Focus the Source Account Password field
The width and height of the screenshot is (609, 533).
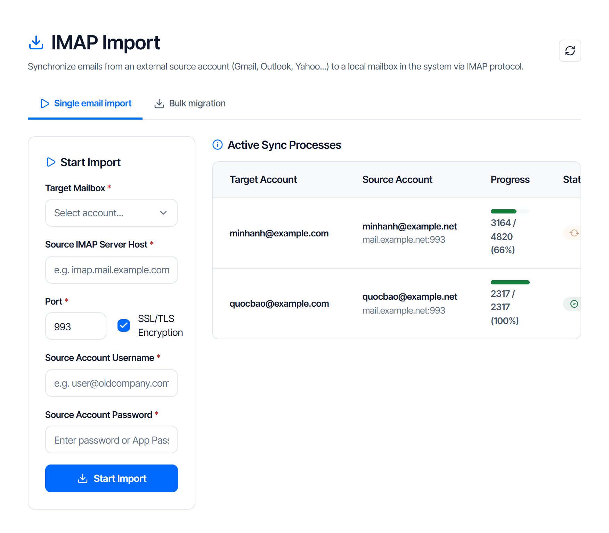pos(112,439)
